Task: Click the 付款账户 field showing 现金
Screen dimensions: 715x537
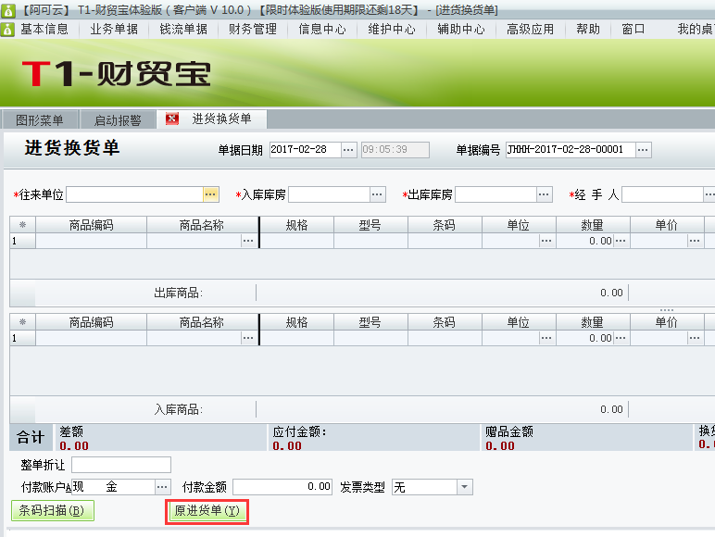Action: (114, 487)
